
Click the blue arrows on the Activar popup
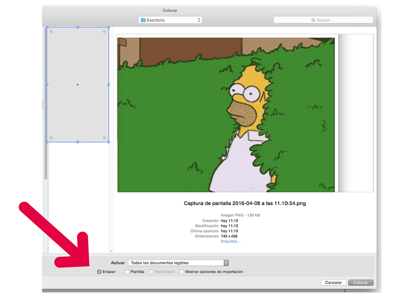226,262
